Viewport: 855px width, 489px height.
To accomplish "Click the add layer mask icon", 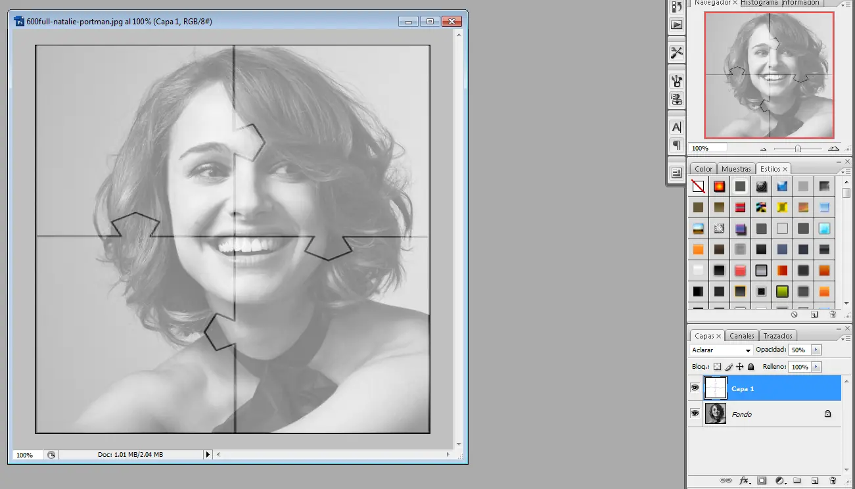I will [762, 480].
